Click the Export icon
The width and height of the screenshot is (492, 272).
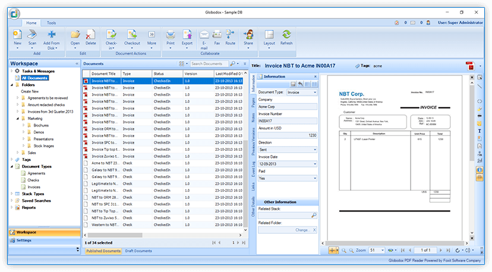(x=187, y=34)
